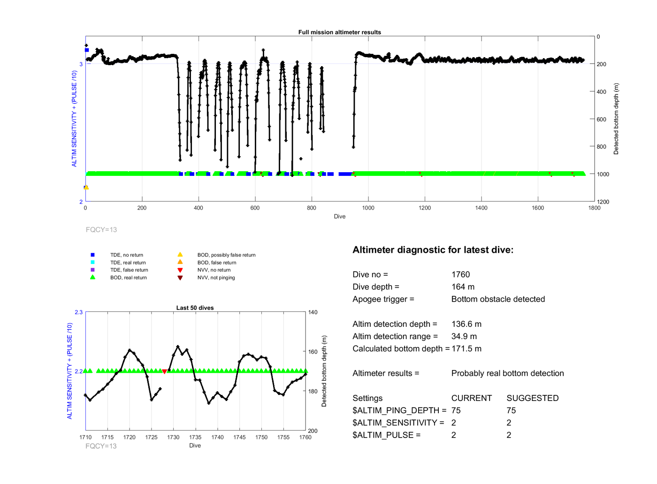Click the 'NVV, not pinging' legend label
657x484 pixels.
(x=216, y=278)
